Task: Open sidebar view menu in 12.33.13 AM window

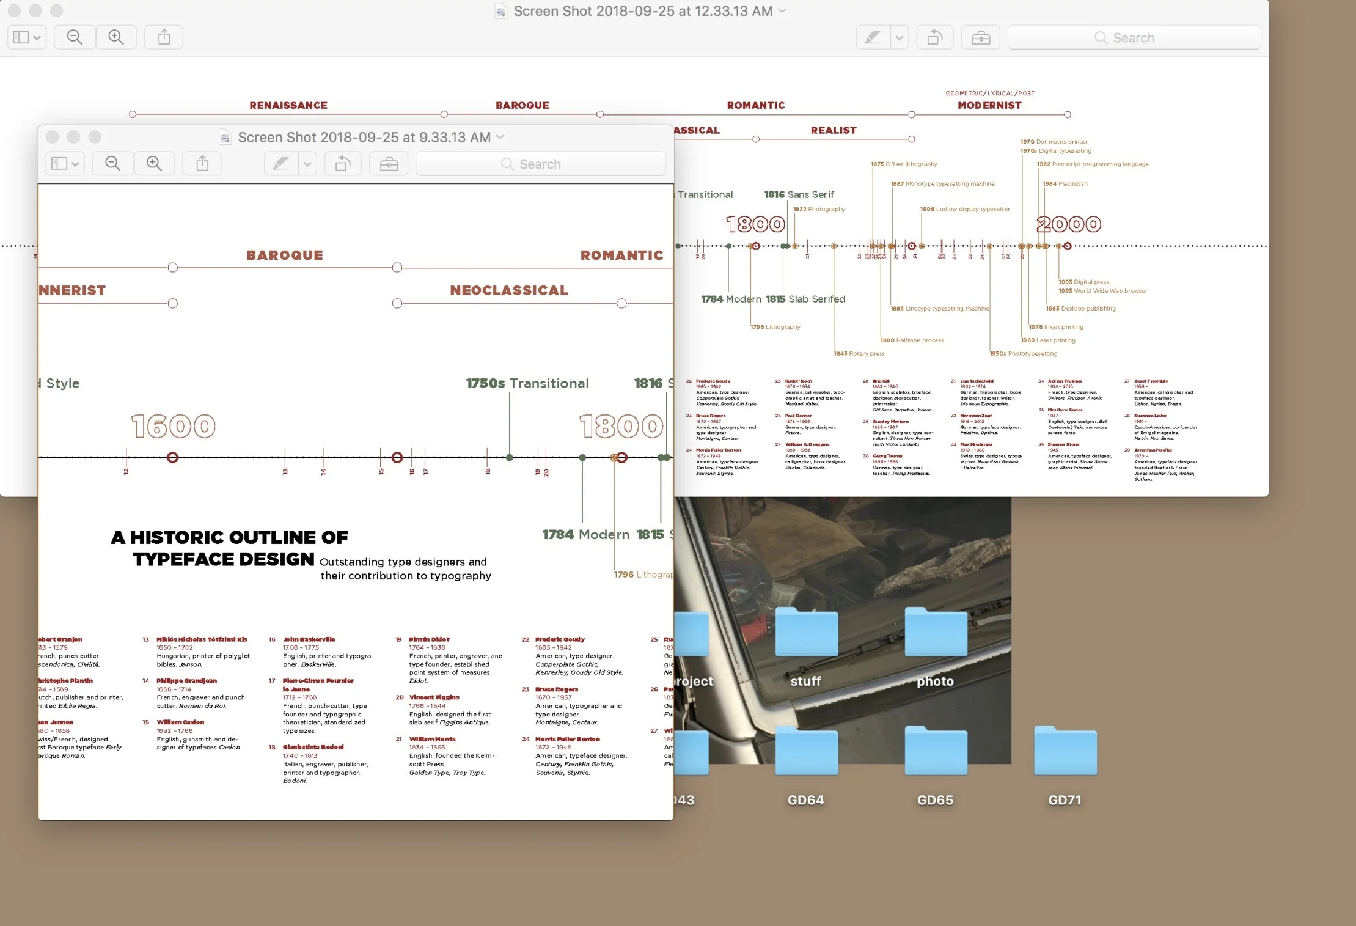Action: 27,37
